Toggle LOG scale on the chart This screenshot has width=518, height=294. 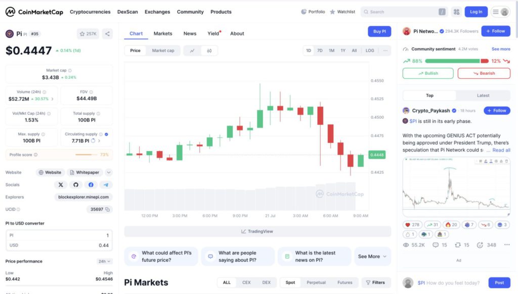point(370,51)
